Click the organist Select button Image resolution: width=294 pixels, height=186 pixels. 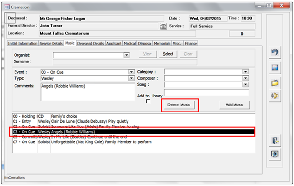pyautogui.click(x=168, y=54)
